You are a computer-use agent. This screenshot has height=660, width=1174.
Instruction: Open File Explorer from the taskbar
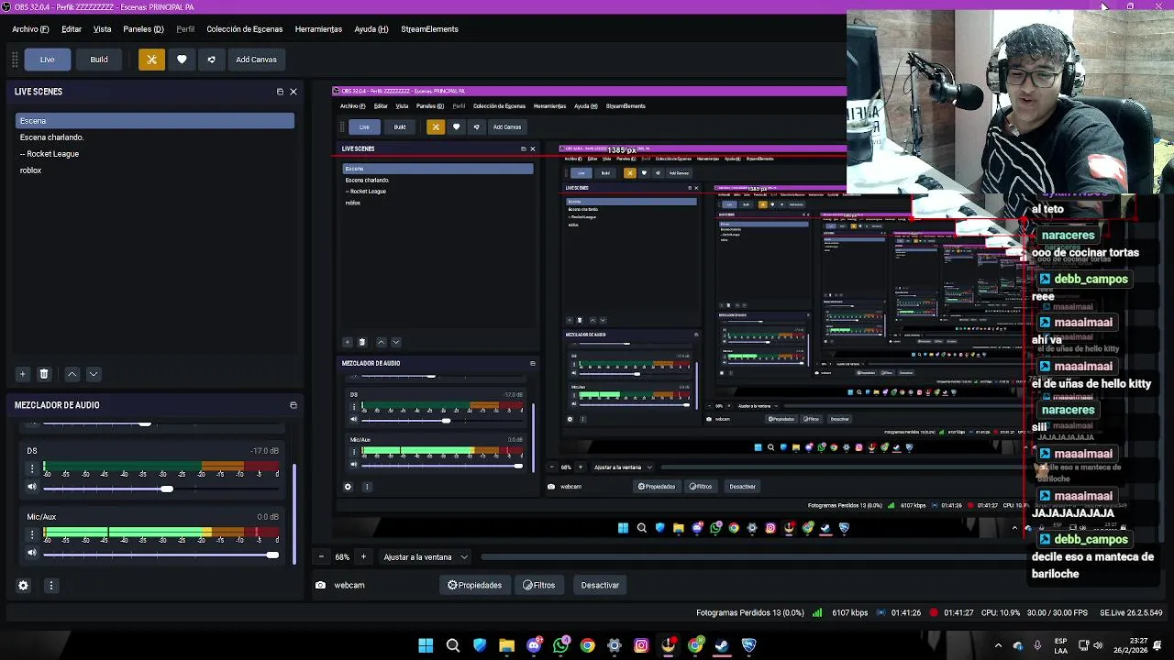tap(506, 645)
